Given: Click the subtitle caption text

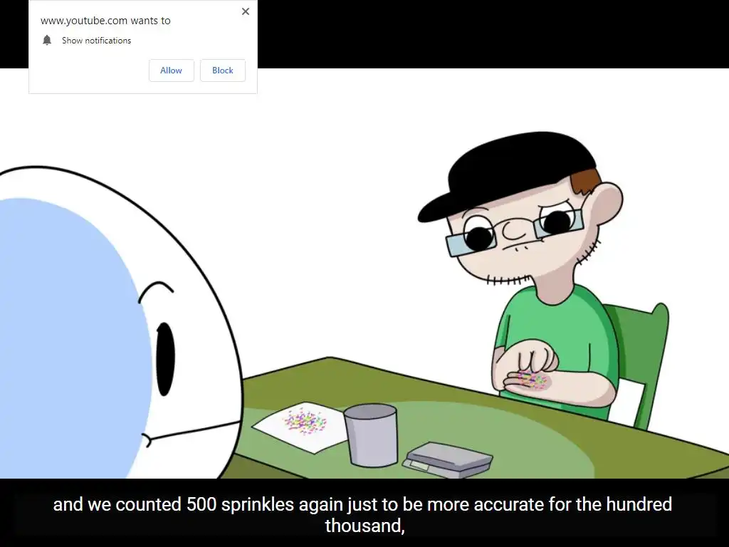Looking at the screenshot, I should pos(362,515).
